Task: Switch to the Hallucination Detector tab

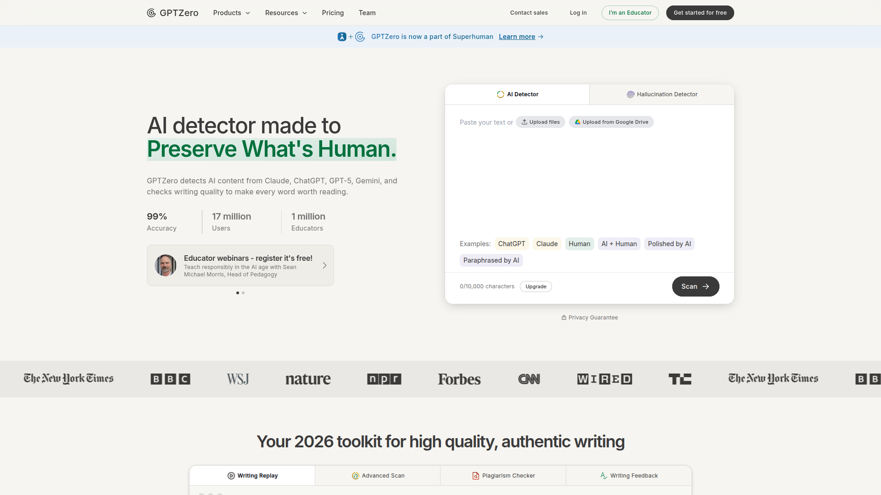Action: [x=662, y=94]
